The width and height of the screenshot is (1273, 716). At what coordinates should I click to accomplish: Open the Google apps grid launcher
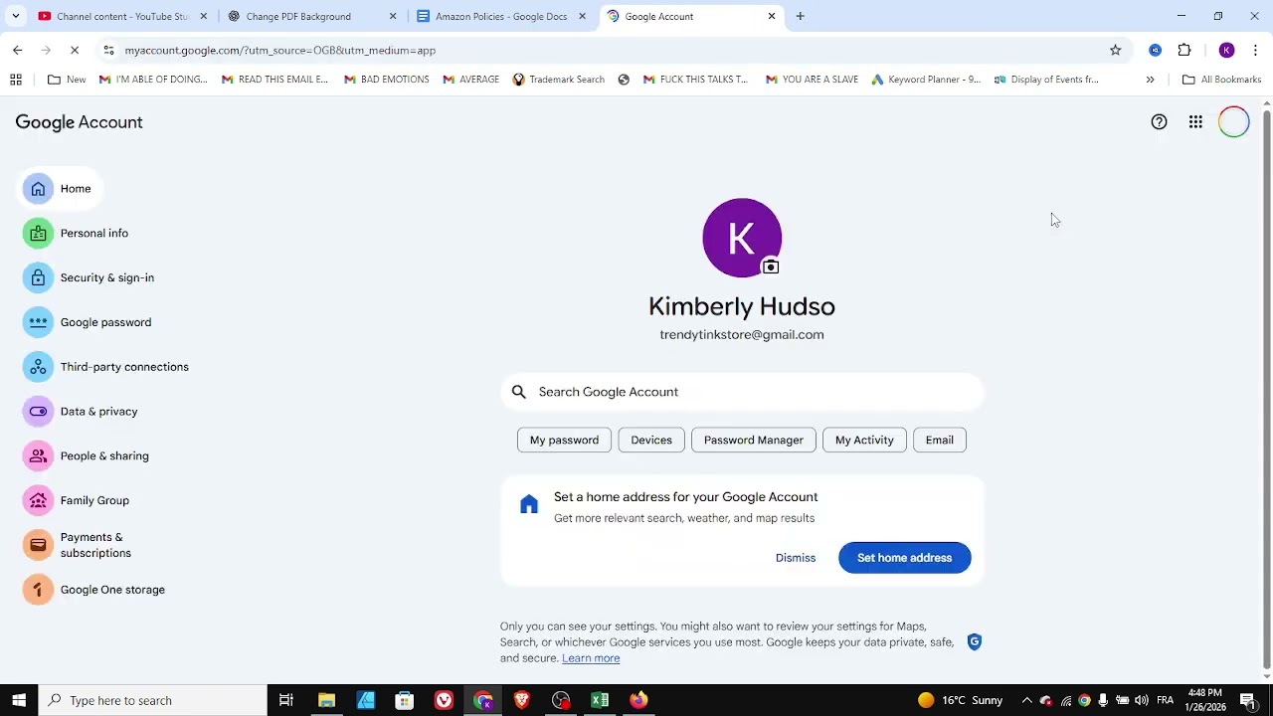point(1195,122)
